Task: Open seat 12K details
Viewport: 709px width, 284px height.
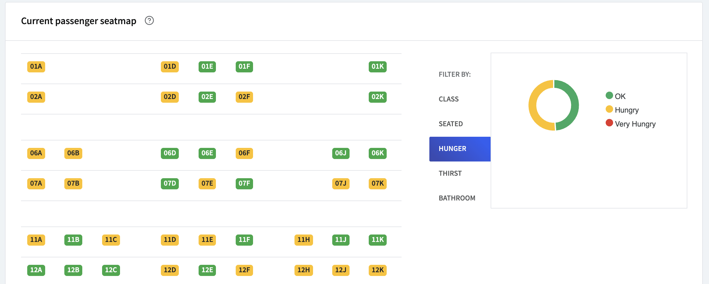Action: click(x=377, y=270)
